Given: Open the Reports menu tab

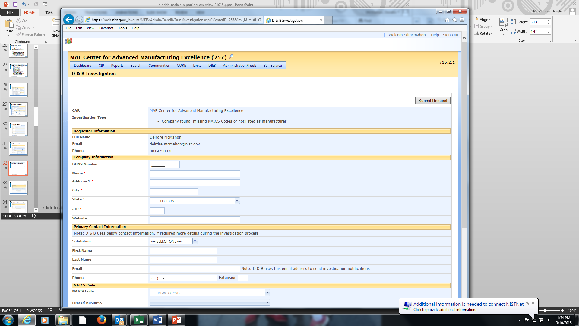Looking at the screenshot, I should point(117,66).
